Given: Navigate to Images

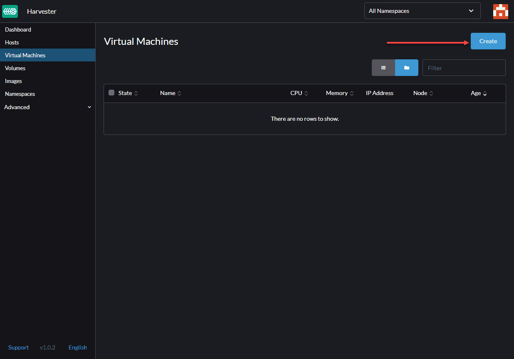Looking at the screenshot, I should [x=47, y=81].
